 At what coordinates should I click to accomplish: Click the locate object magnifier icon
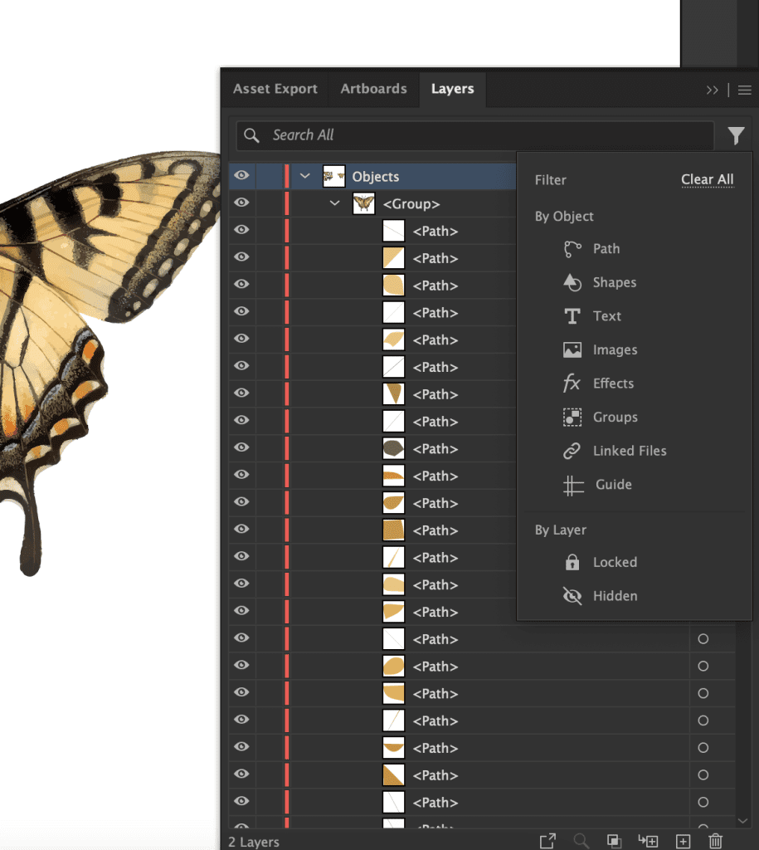click(x=581, y=841)
